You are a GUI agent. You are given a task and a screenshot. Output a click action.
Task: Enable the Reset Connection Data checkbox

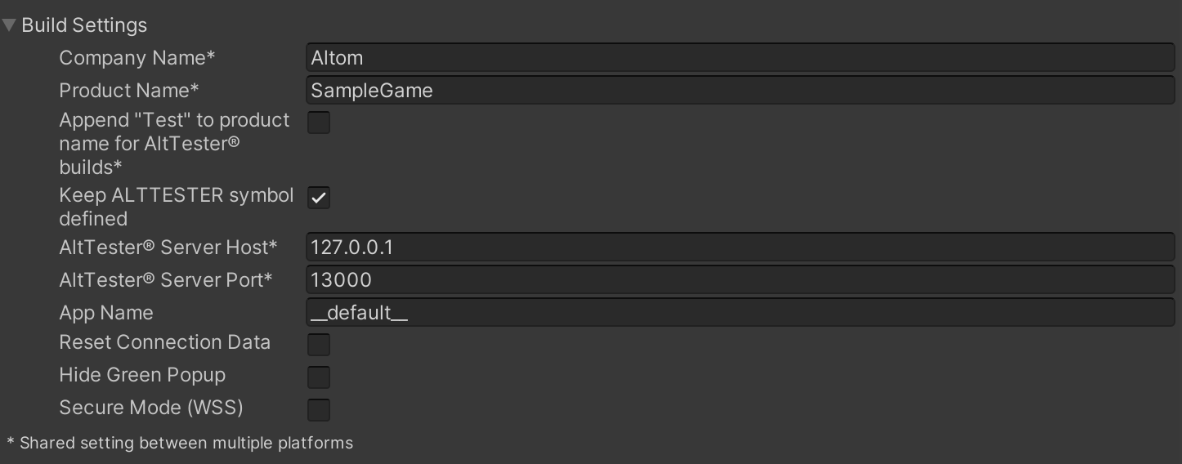tap(319, 345)
